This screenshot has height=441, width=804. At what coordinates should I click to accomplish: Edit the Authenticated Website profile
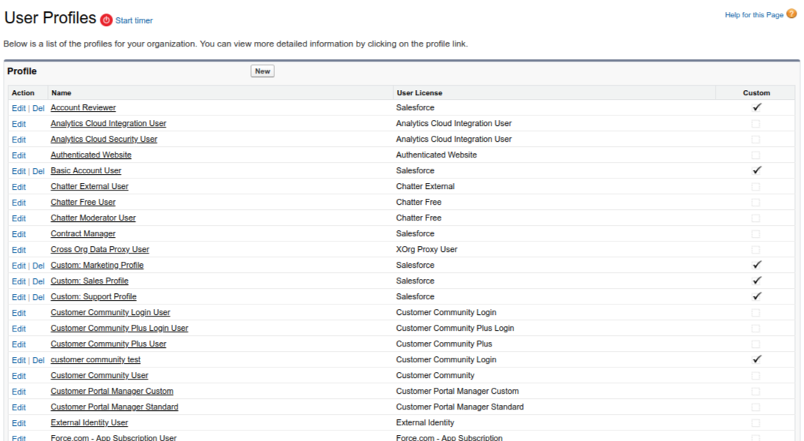click(19, 156)
